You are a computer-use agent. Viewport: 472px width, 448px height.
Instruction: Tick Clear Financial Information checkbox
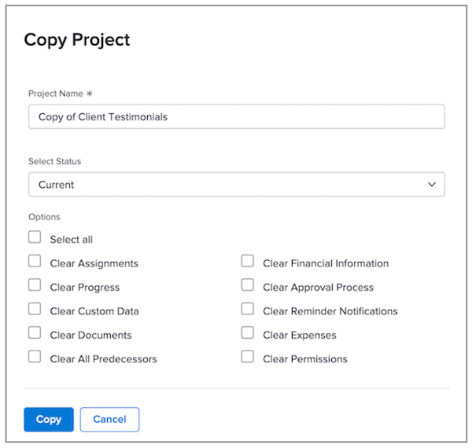248,262
